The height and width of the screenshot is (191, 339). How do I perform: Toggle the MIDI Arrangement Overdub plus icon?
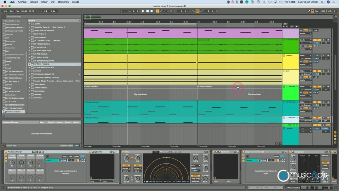(x=157, y=11)
